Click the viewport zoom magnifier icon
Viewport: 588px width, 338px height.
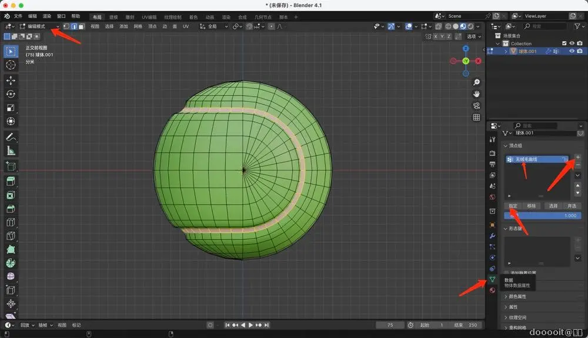point(477,82)
